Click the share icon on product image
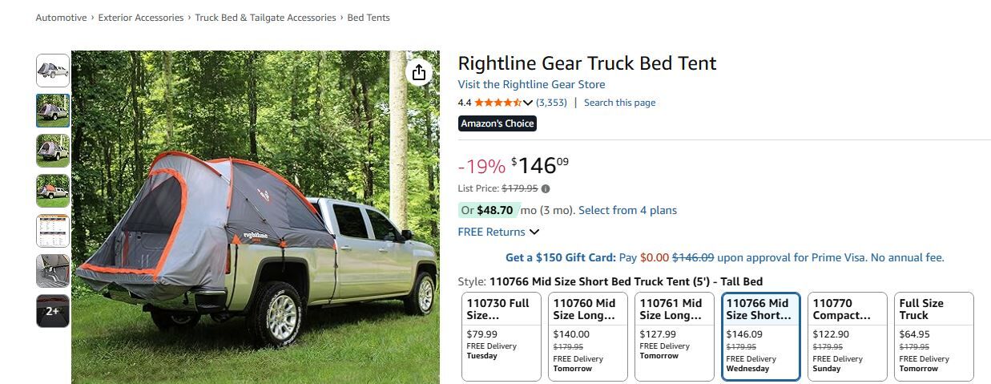 [419, 73]
